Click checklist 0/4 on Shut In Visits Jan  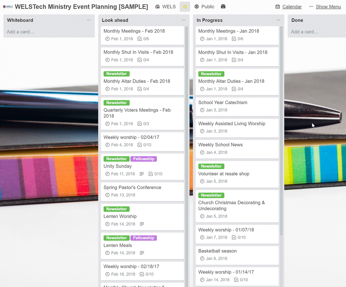pyautogui.click(x=238, y=60)
